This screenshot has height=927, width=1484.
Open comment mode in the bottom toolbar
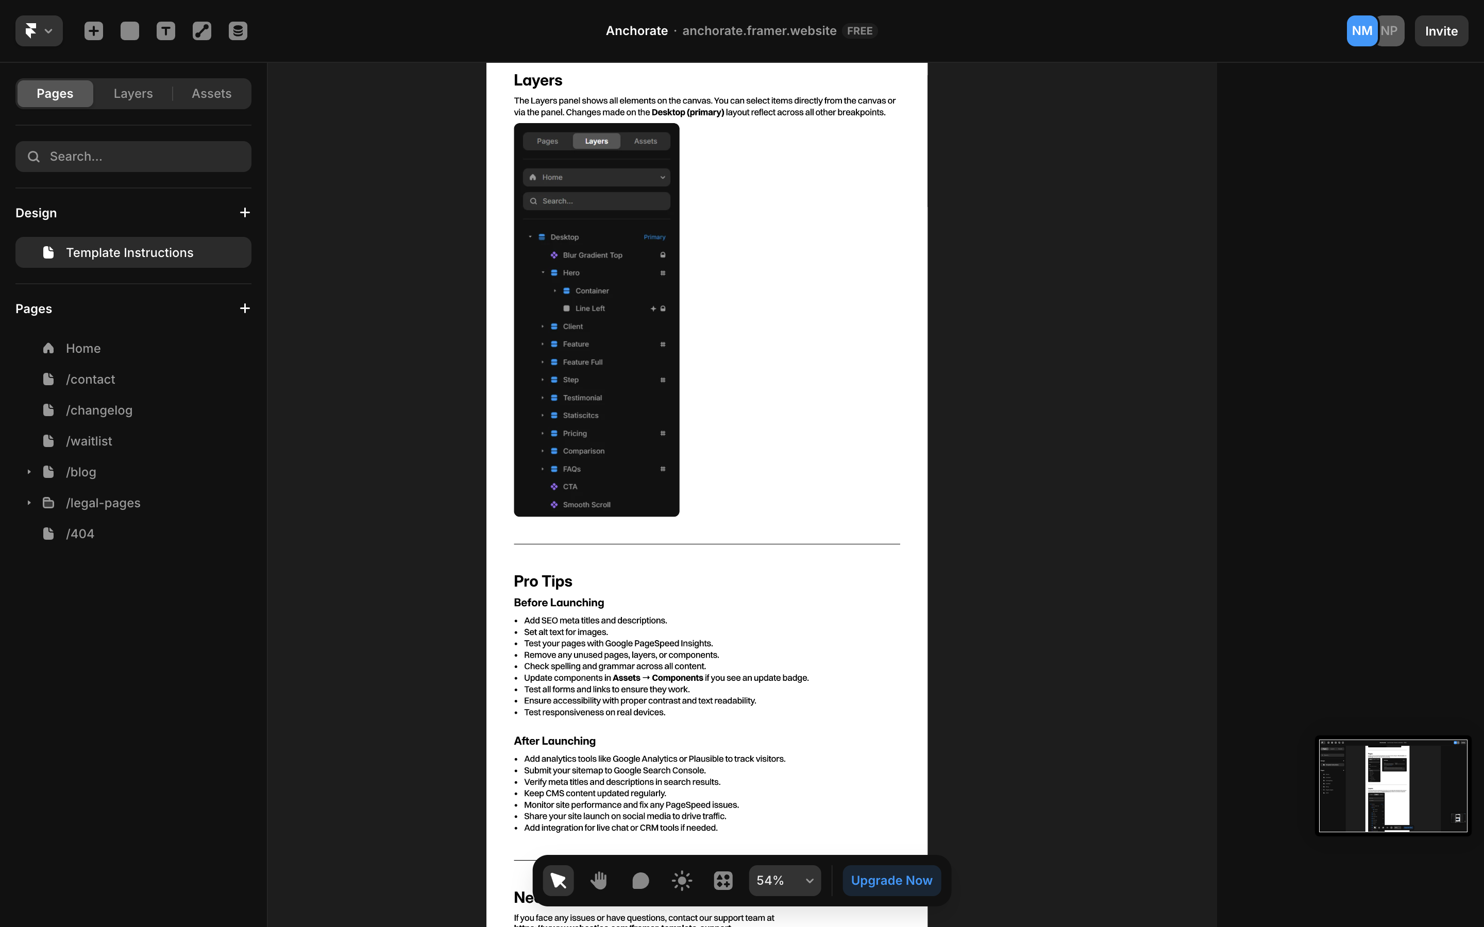640,880
